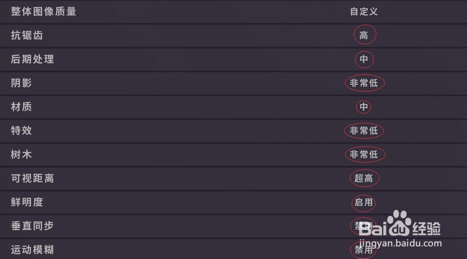Viewport: 467px width, 259px height.
Task: Change the 特效 value 非常低
Action: 364,131
